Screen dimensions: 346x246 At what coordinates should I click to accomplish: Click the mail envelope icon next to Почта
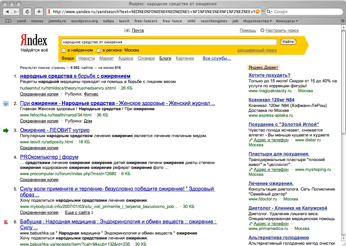(127, 31)
